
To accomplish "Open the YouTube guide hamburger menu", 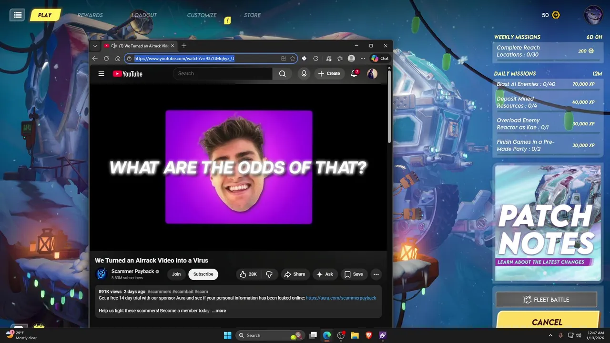I will pos(101,73).
